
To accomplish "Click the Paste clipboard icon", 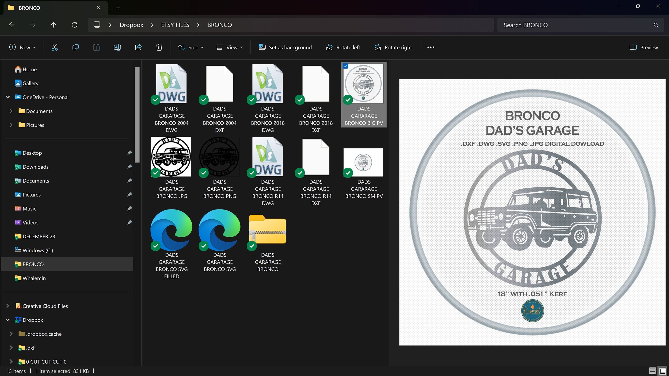I will tap(96, 47).
